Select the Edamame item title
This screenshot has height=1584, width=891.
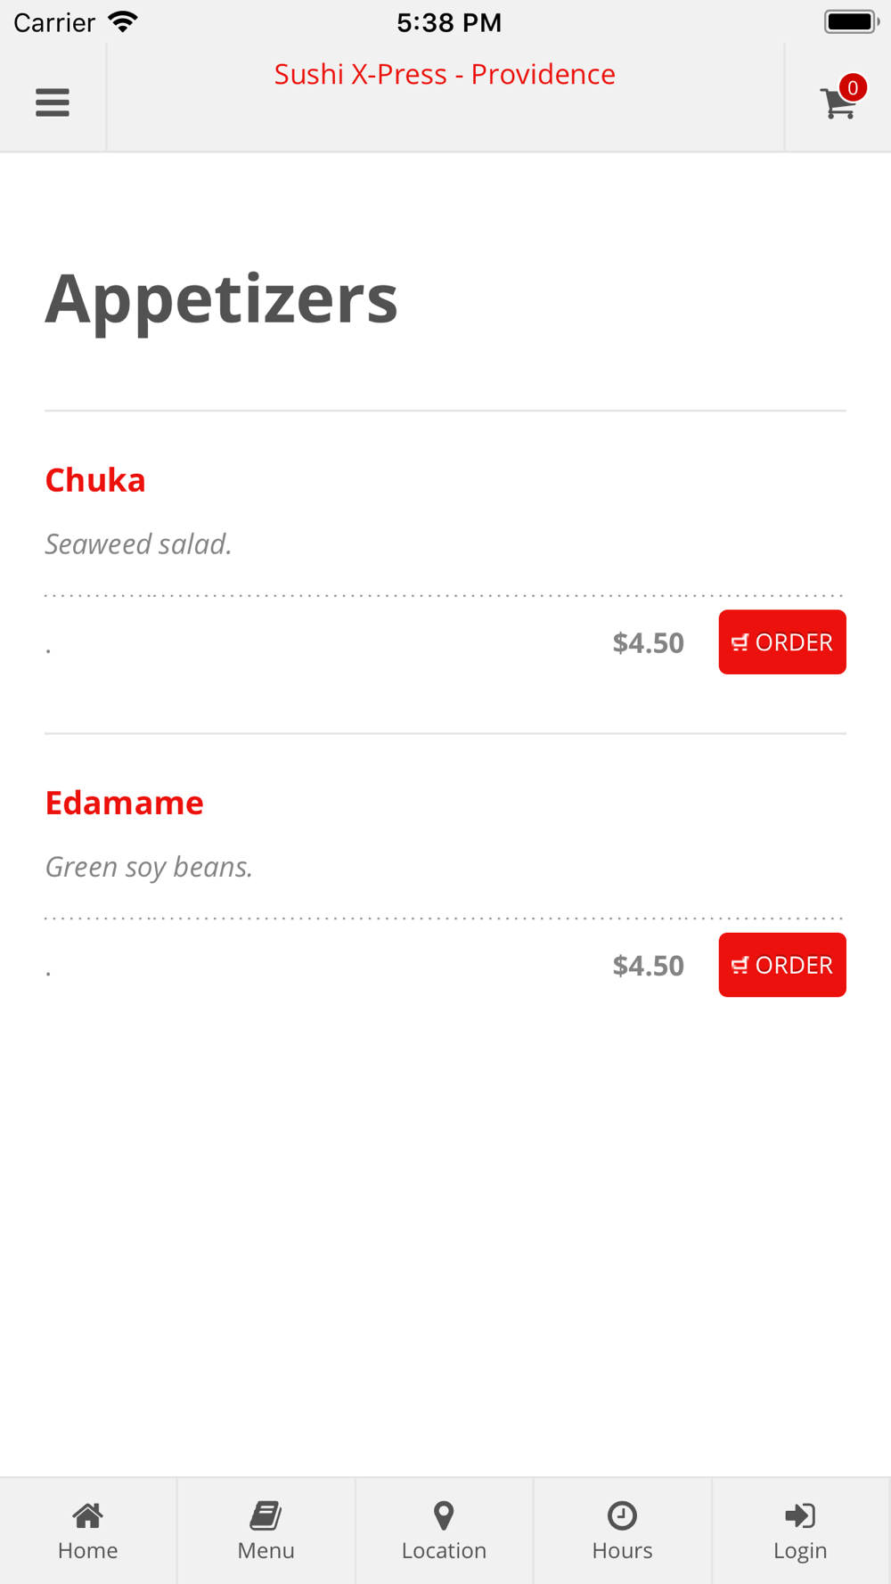click(125, 803)
